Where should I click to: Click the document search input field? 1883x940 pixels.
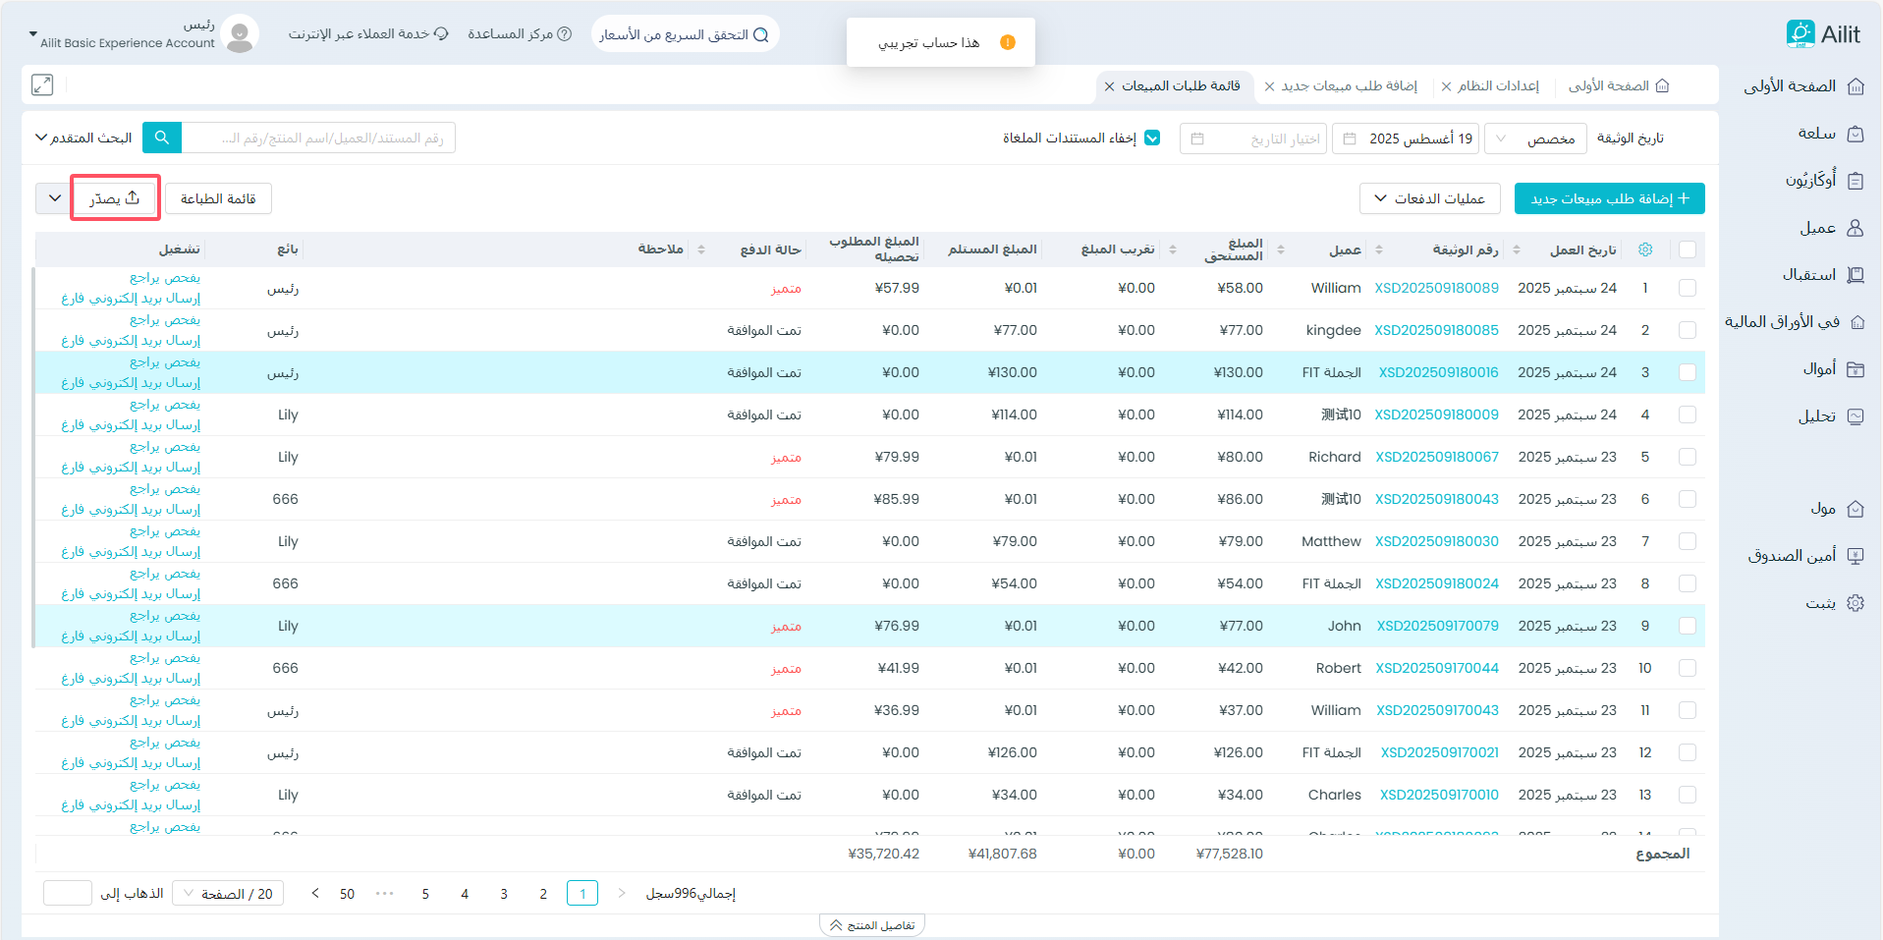(x=318, y=138)
